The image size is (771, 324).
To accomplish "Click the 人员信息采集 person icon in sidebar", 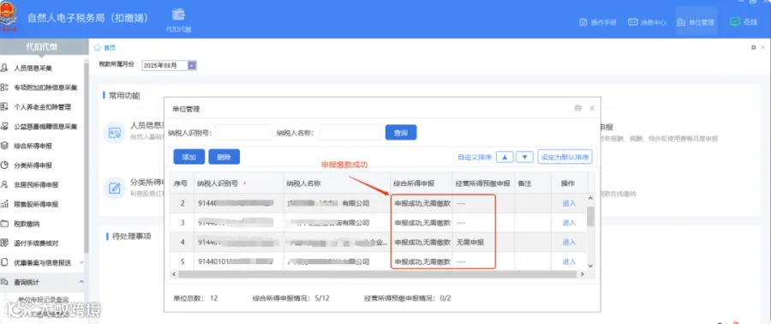I will pos(4,68).
